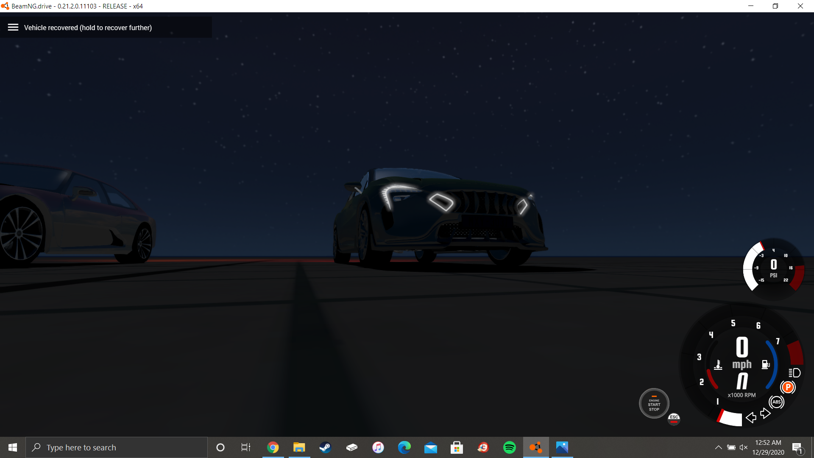Activate the right turn signal arrow
Viewport: 814px width, 458px height.
point(765,413)
